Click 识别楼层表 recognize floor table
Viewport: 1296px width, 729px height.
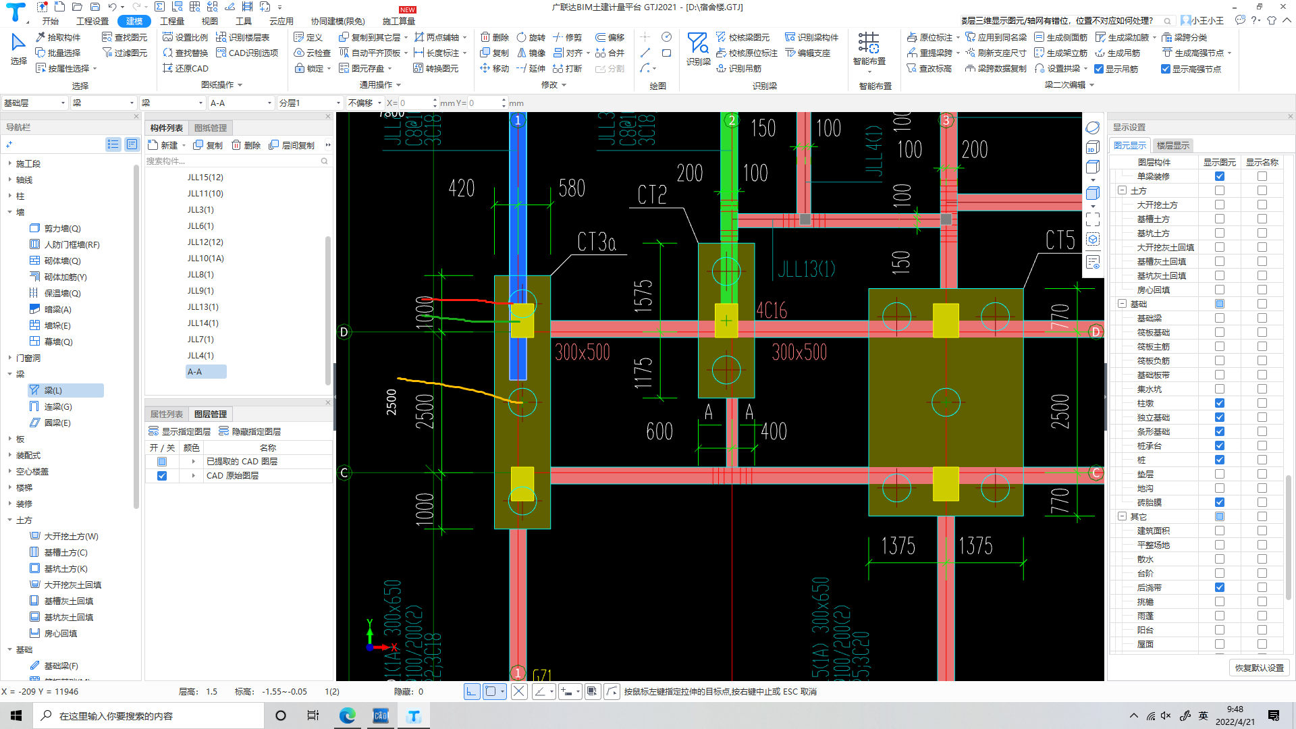click(x=243, y=37)
